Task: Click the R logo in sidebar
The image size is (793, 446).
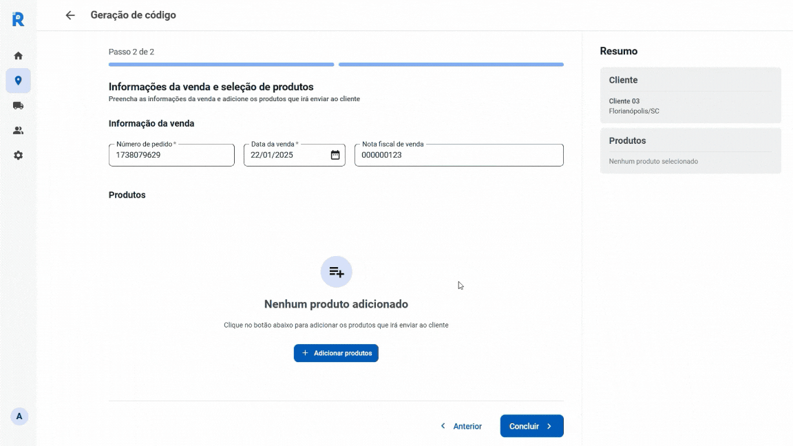Action: (18, 19)
